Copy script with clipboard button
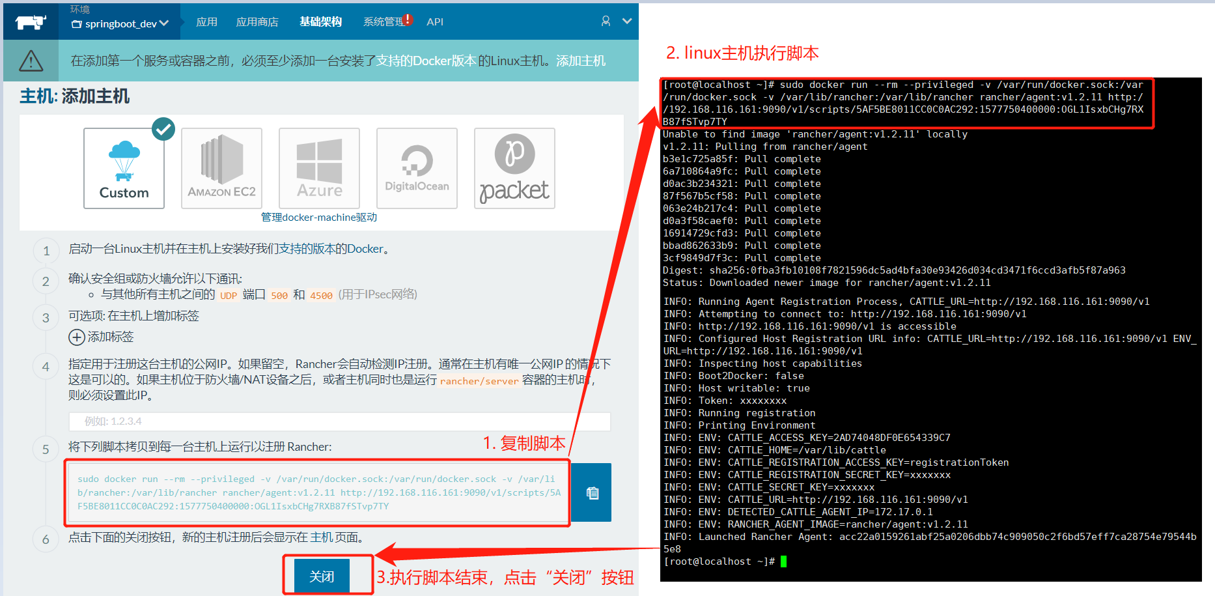This screenshot has width=1215, height=596. point(592,492)
